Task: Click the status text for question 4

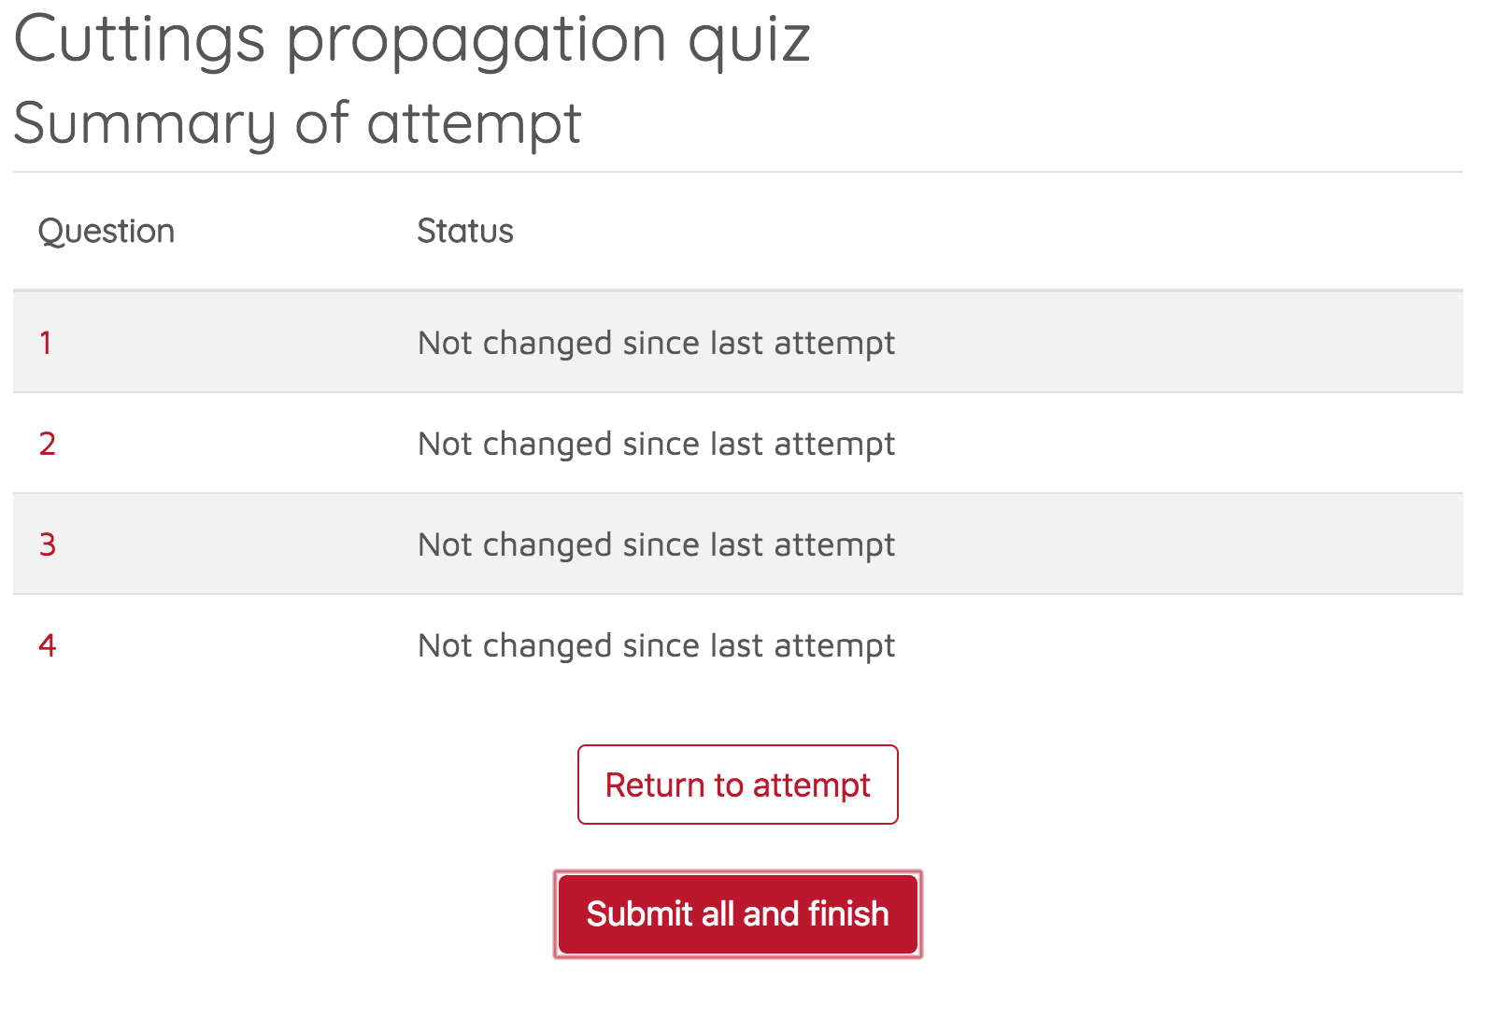Action: point(656,644)
